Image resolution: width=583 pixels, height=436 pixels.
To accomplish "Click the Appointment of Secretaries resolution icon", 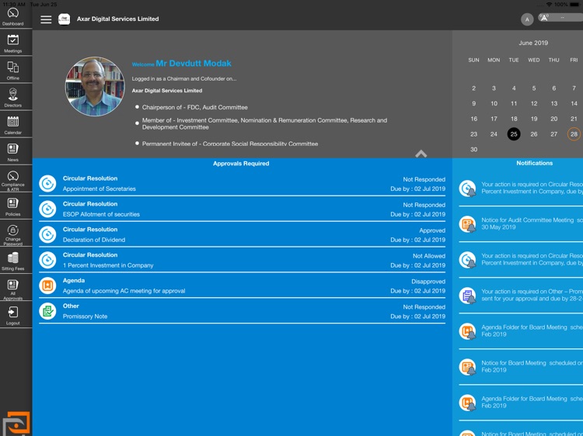I will click(47, 183).
